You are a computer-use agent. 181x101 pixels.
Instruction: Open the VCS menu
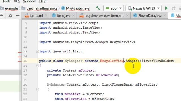point(17,1)
